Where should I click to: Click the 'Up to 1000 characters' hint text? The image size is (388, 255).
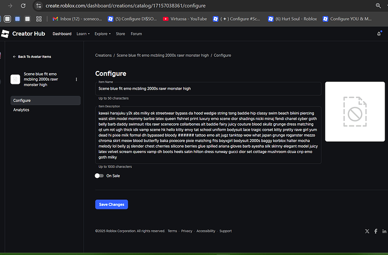point(115,167)
